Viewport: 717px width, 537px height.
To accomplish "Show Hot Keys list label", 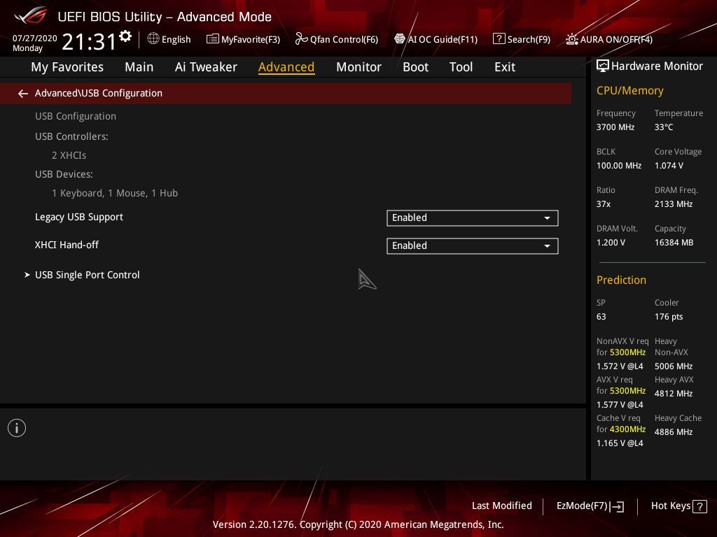I will click(670, 506).
